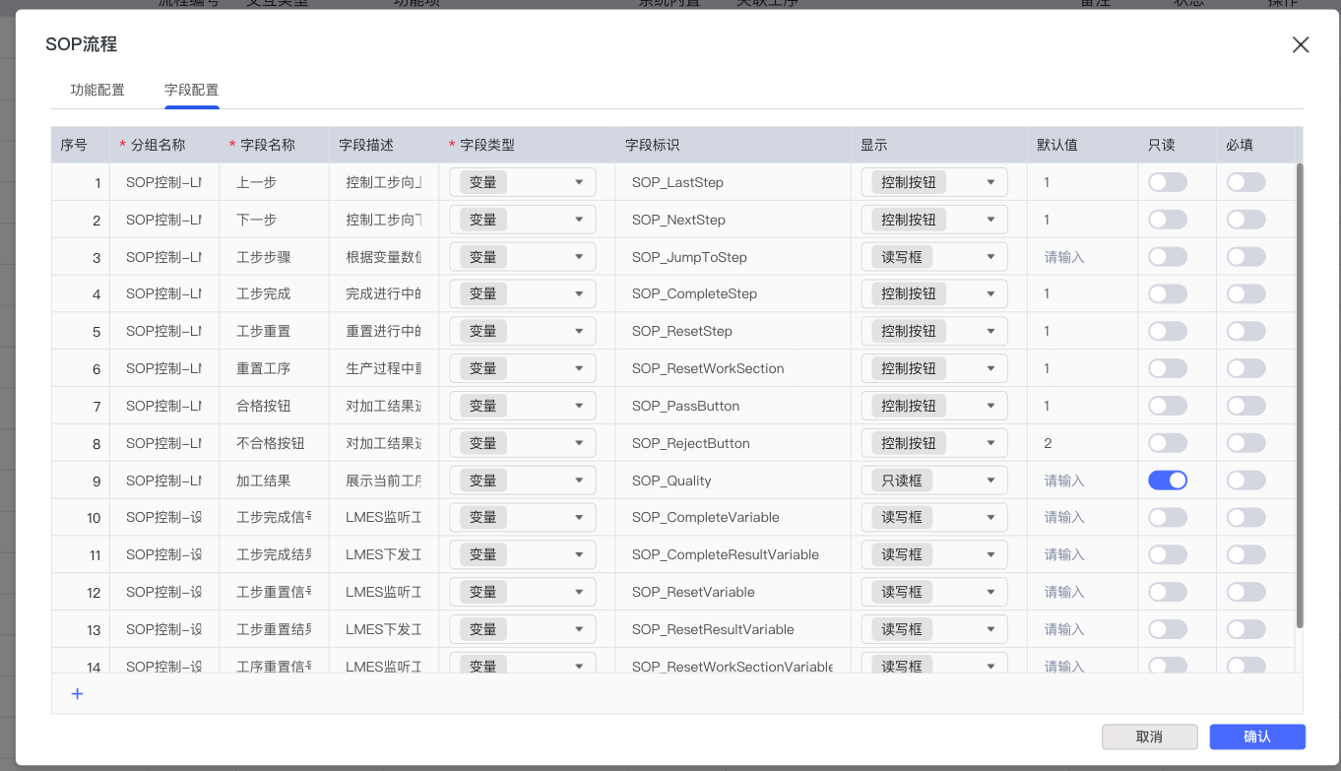Screen dimensions: 1341x771
Task: Click the table's vertical scrollbar
Action: pos(1299,394)
